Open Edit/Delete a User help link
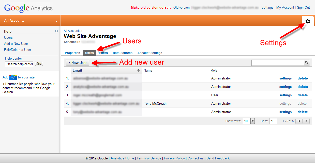This screenshot has width=315, height=163. (18, 50)
